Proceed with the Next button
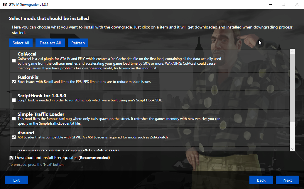The height and width of the screenshot is (189, 304). (x=288, y=180)
